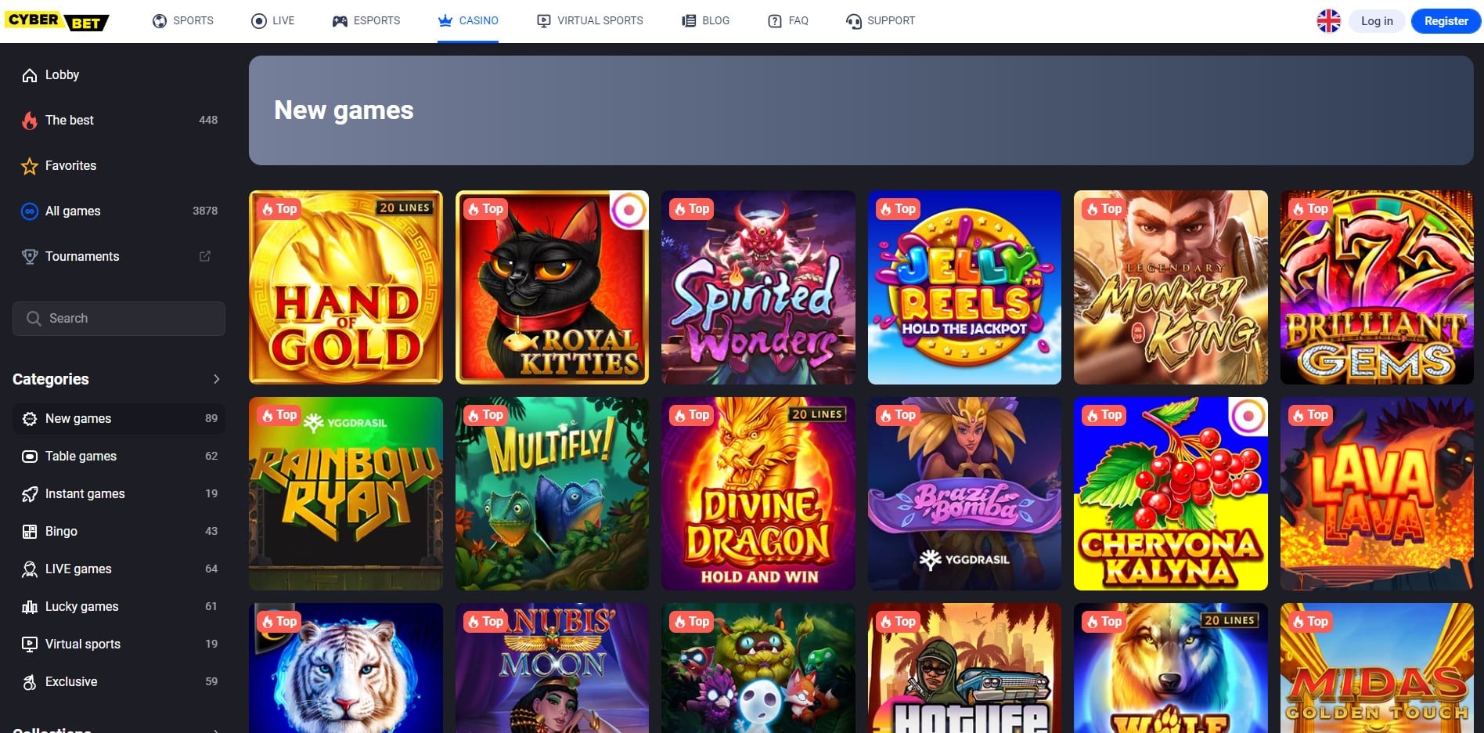This screenshot has height=733, width=1484.
Task: Click the Search input field
Action: pos(119,319)
